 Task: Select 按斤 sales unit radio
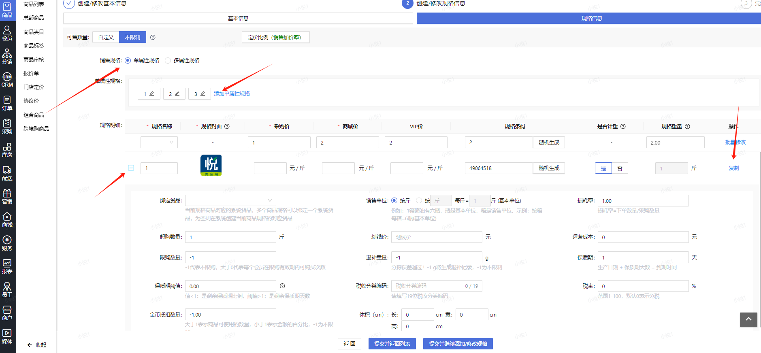pyautogui.click(x=394, y=200)
